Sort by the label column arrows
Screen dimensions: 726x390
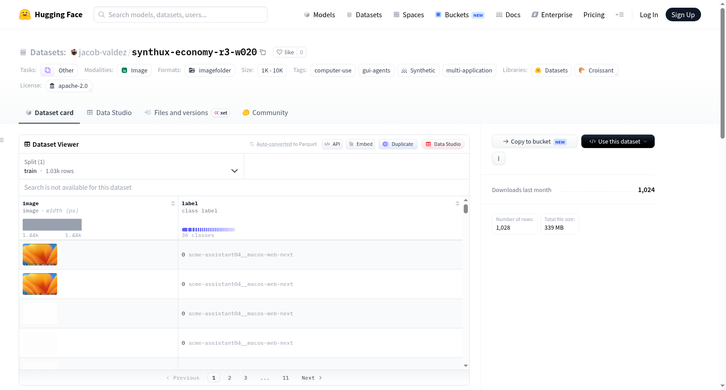[457, 203]
